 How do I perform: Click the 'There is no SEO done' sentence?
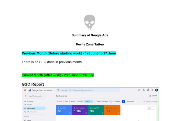coord(52,62)
